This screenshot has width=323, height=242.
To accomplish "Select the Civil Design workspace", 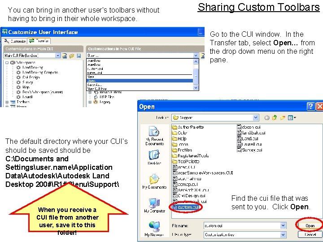I will pyautogui.click(x=31, y=78).
